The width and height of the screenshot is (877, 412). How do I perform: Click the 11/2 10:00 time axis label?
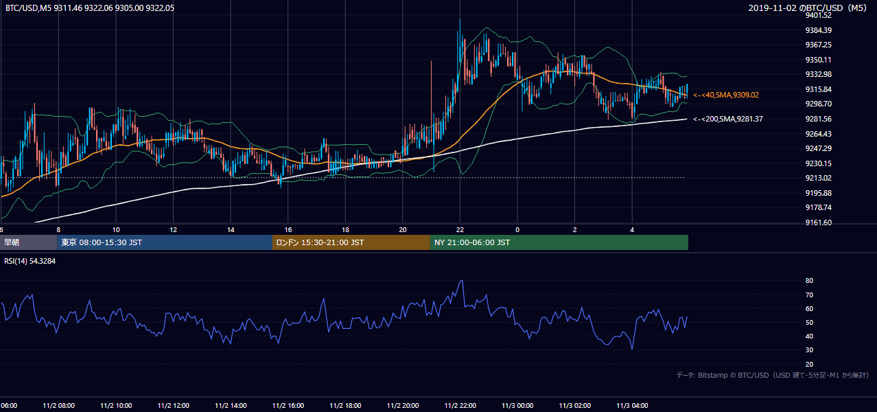coord(116,405)
